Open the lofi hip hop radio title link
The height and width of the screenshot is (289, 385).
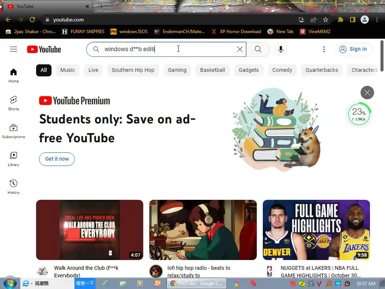point(199,271)
